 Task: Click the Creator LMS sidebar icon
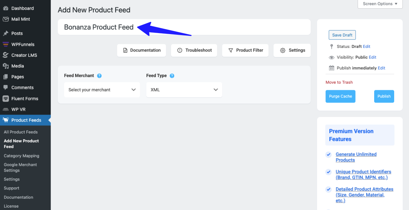click(6, 55)
